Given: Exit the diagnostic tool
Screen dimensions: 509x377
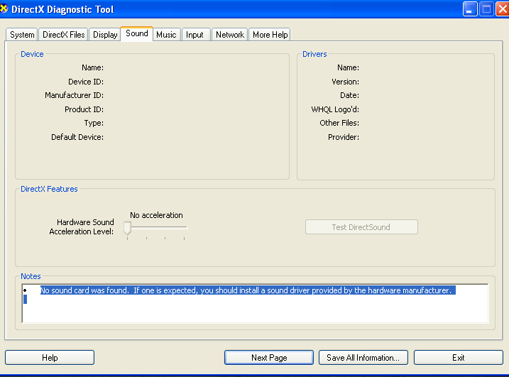Looking at the screenshot, I should pos(459,358).
